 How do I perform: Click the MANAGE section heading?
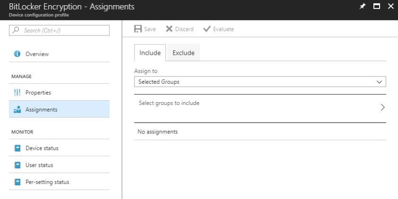[x=21, y=76]
